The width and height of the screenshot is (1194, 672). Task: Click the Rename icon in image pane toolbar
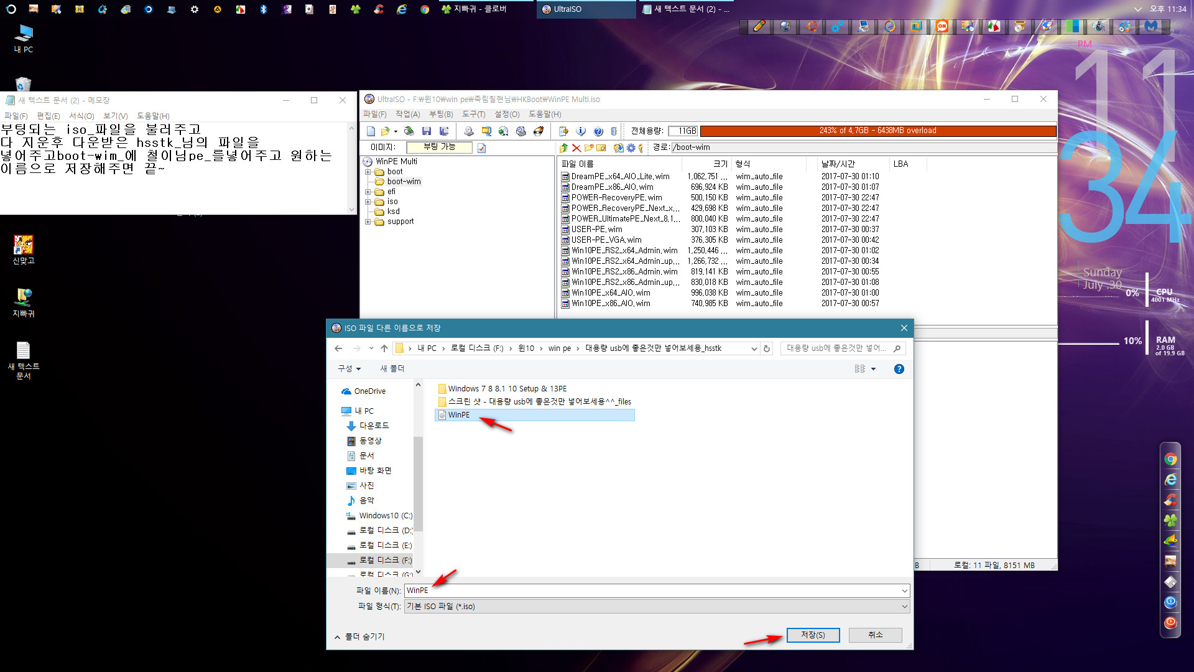[x=601, y=147]
